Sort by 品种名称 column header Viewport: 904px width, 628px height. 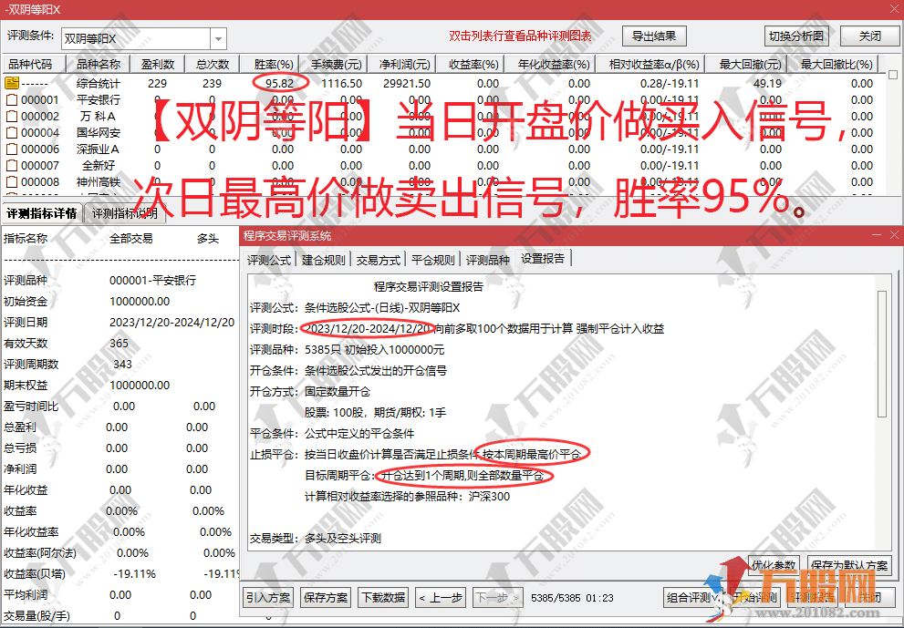[98, 64]
